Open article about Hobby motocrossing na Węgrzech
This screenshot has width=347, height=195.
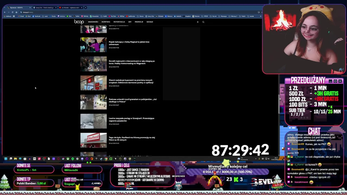tap(132, 62)
